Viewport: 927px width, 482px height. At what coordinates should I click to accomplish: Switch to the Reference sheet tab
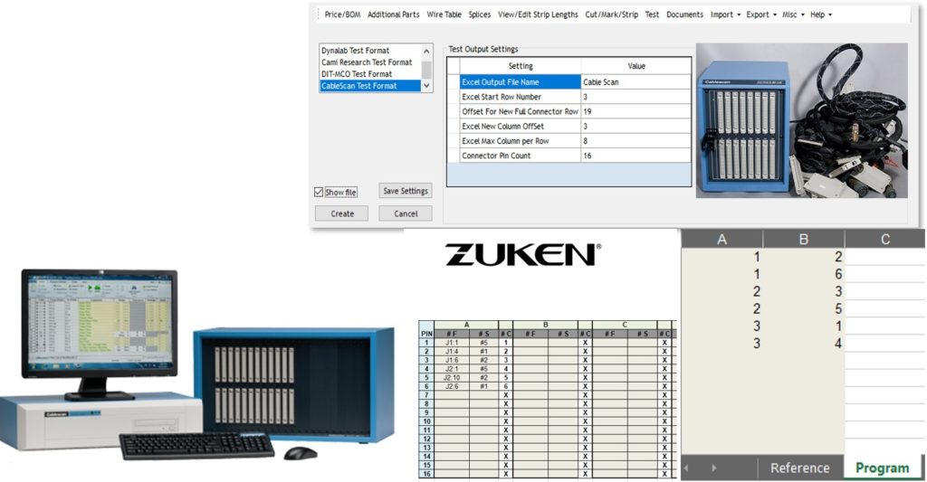tap(799, 468)
